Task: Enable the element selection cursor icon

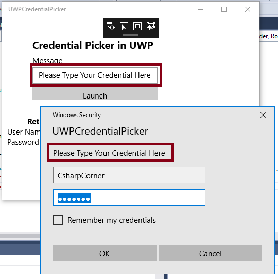Action: click(124, 26)
